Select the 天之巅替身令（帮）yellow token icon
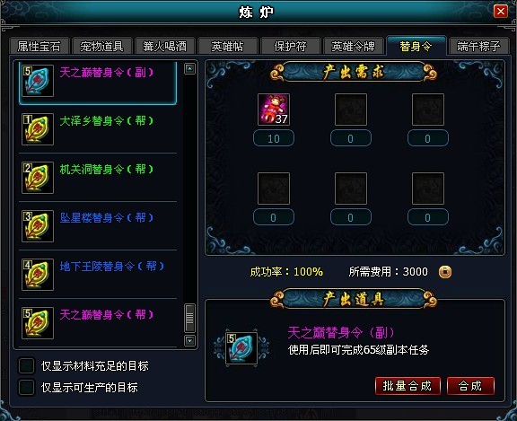Viewport: 517px width, 421px height. 38,323
